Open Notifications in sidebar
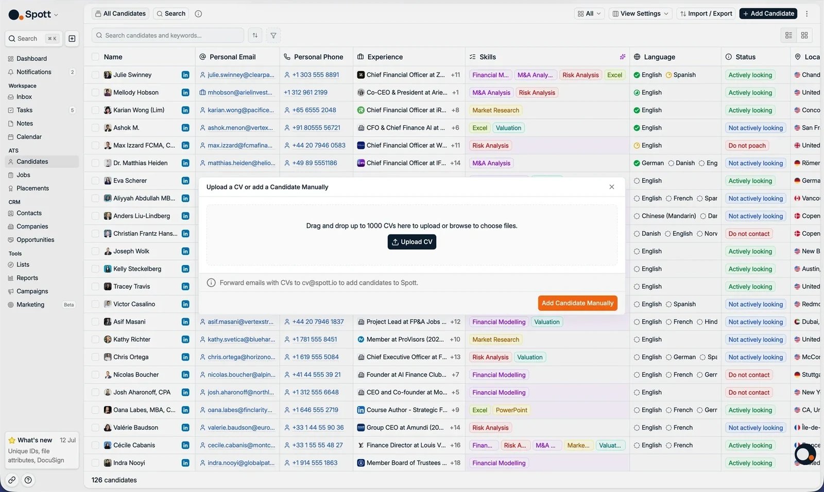 click(x=42, y=72)
